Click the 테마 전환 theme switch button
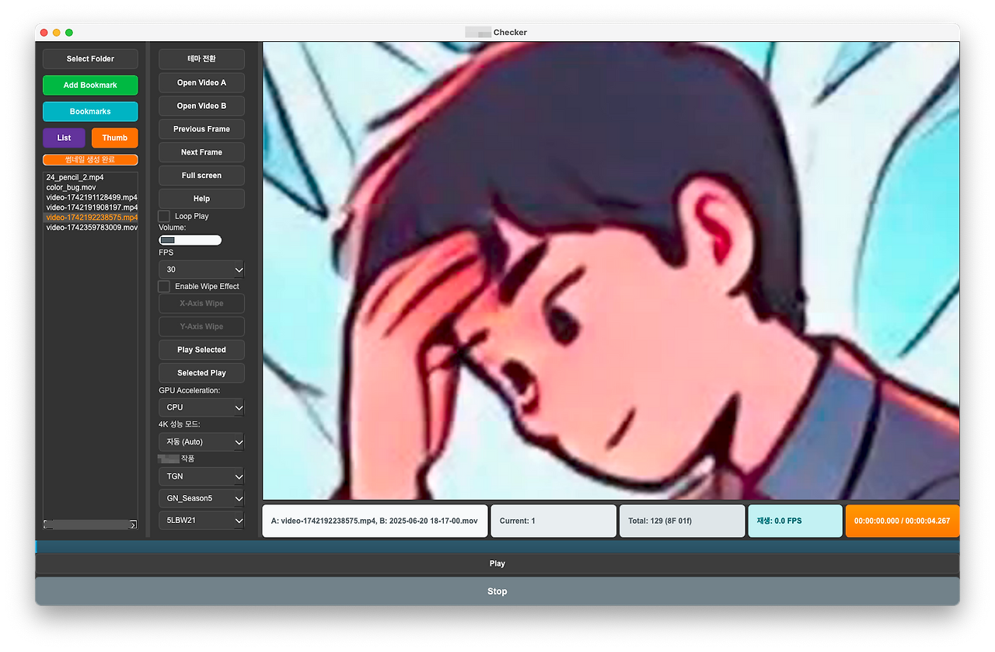This screenshot has width=995, height=652. click(201, 59)
